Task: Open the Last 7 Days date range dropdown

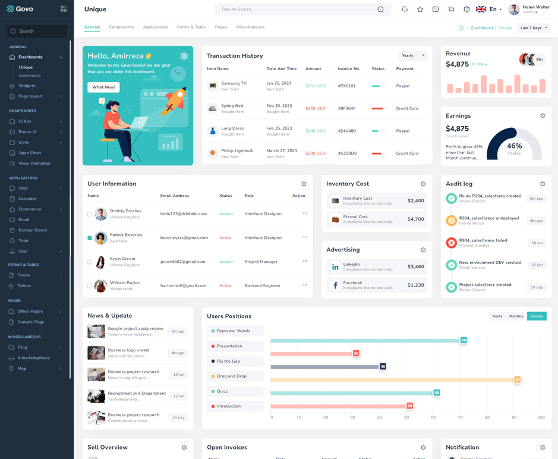Action: tap(532, 27)
